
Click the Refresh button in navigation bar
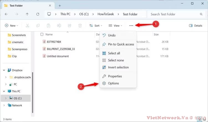38,14
